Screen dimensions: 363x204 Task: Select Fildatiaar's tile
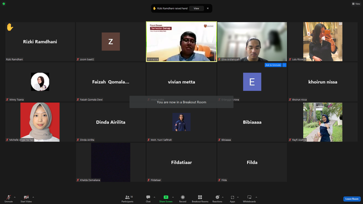(x=181, y=163)
